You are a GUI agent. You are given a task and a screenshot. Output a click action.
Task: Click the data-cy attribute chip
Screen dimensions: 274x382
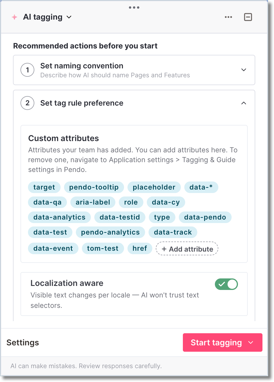(166, 202)
